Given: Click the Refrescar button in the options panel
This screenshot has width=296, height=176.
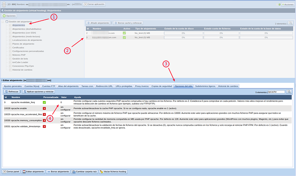Looking at the screenshot, I should tap(12, 92).
